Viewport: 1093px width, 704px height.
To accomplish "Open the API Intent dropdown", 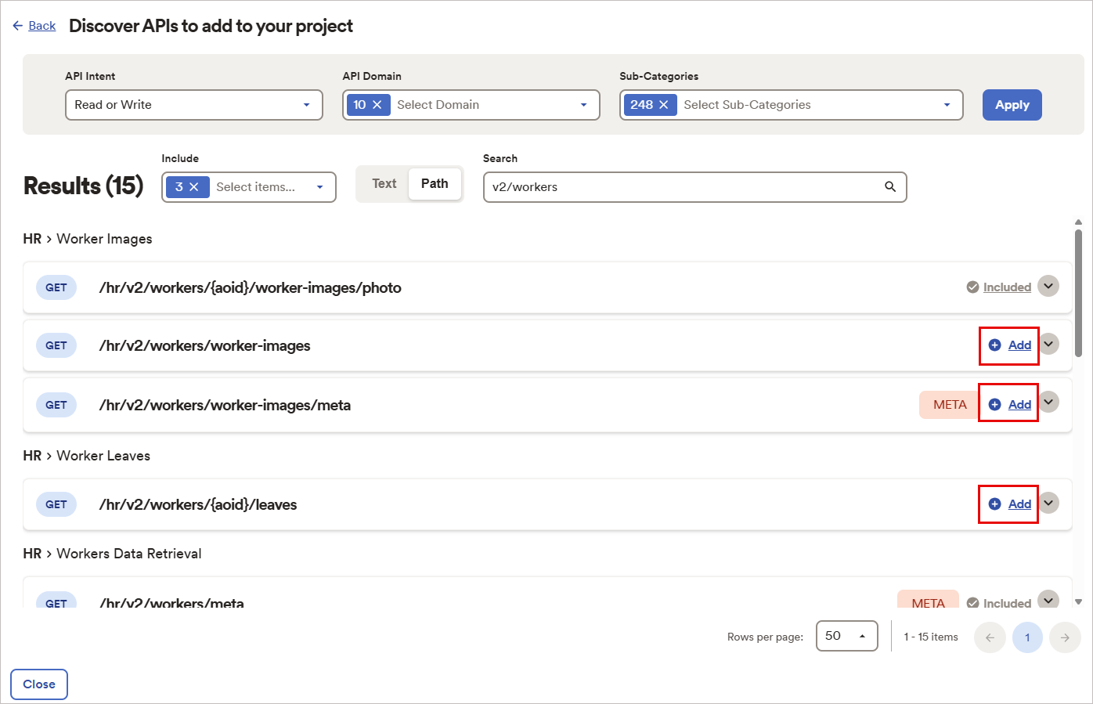I will coord(194,105).
